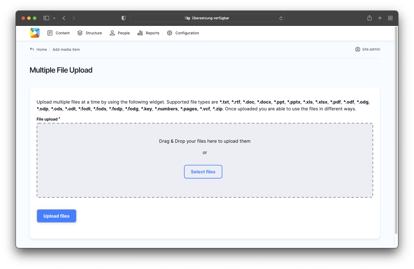Image resolution: width=414 pixels, height=269 pixels.
Task: Go back with the browser back arrow
Action: coord(64,18)
